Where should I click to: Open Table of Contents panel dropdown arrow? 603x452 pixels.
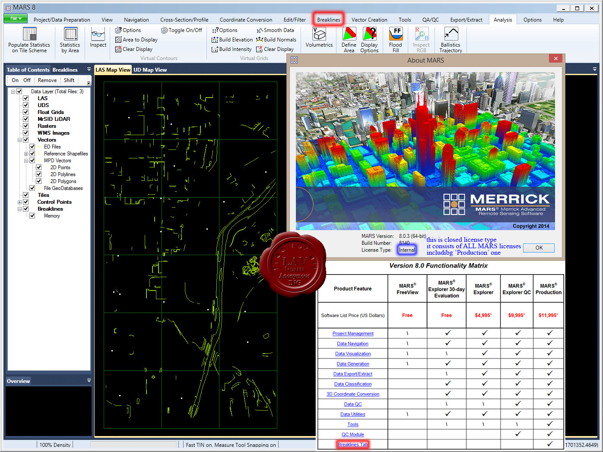[89, 69]
